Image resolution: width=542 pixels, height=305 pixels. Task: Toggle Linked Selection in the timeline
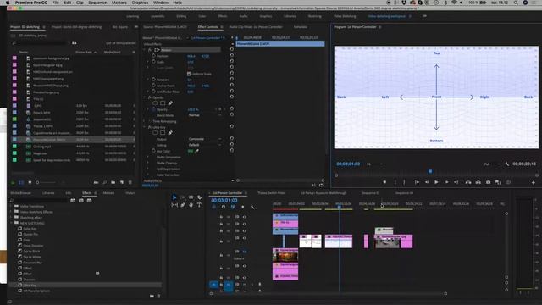(233, 207)
